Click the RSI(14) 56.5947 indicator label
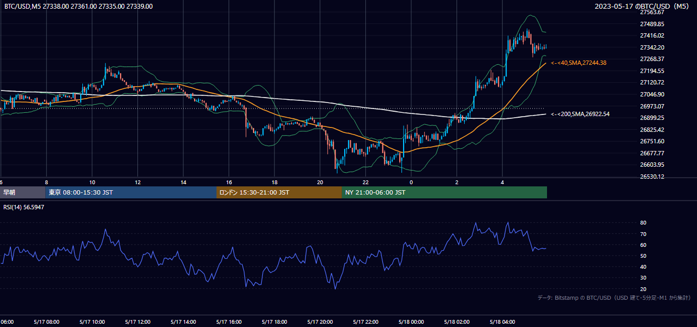The height and width of the screenshot is (327, 697). tap(24, 207)
